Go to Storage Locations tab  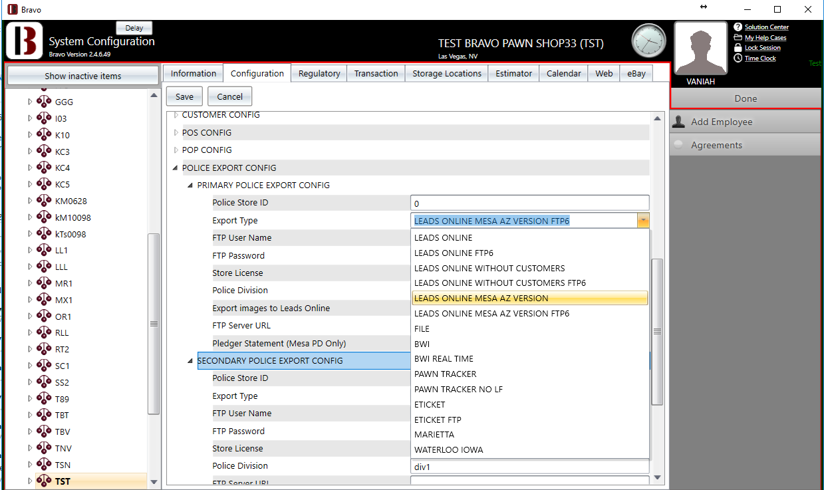coord(447,74)
